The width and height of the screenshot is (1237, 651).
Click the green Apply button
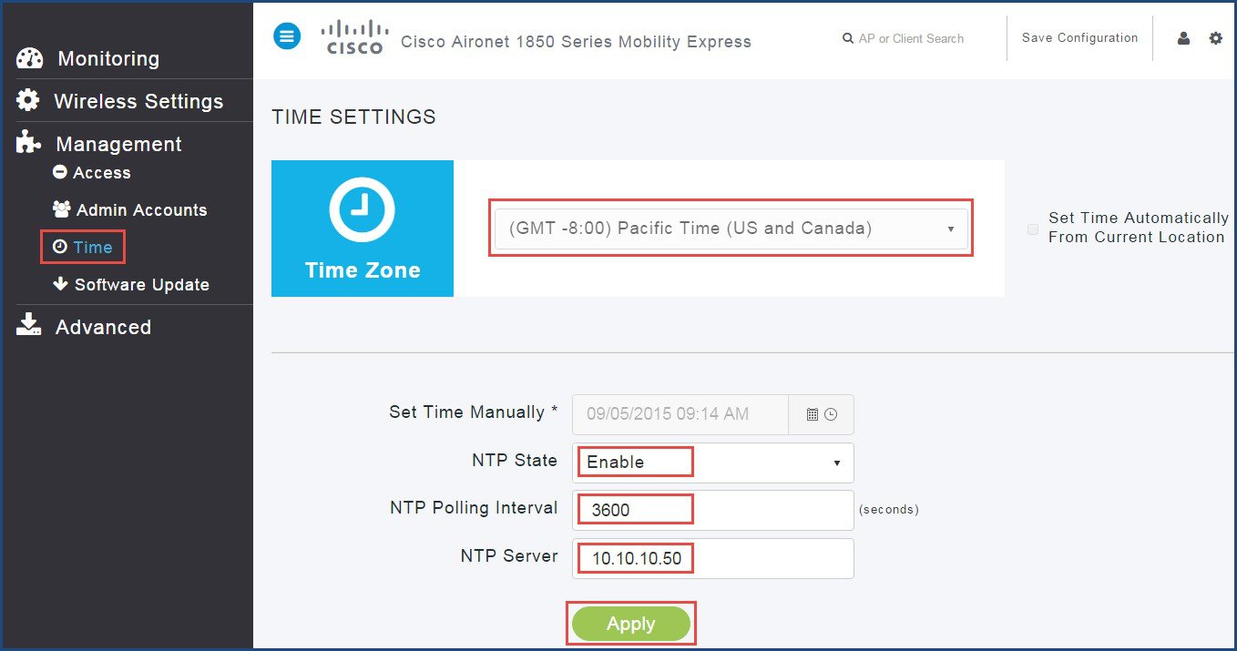[x=630, y=624]
